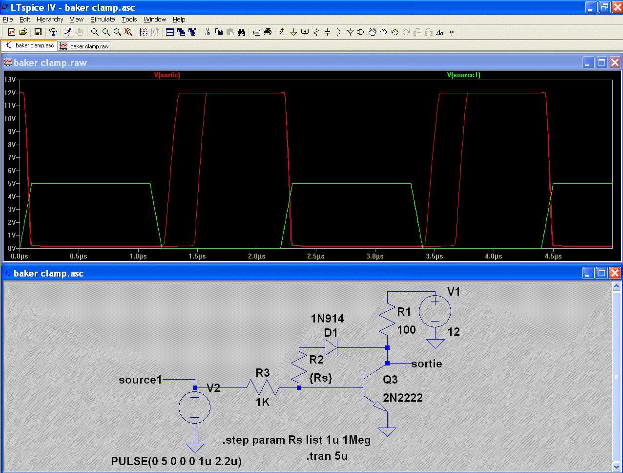Click the Zoom Out magnifier icon
The image size is (623, 473).
point(117,32)
